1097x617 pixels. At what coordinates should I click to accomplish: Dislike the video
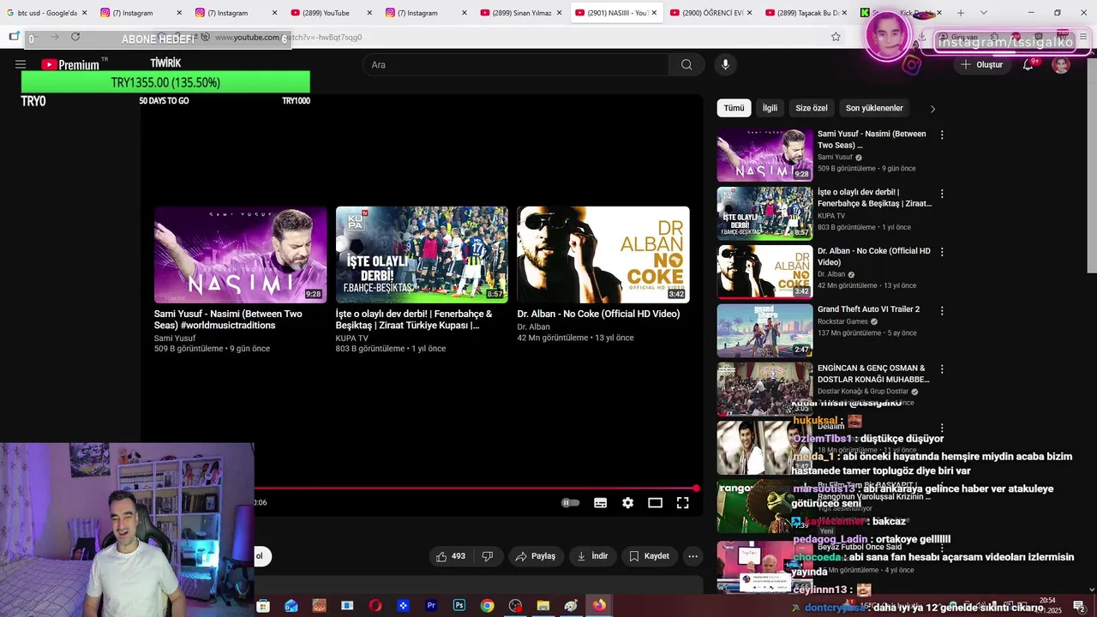488,556
